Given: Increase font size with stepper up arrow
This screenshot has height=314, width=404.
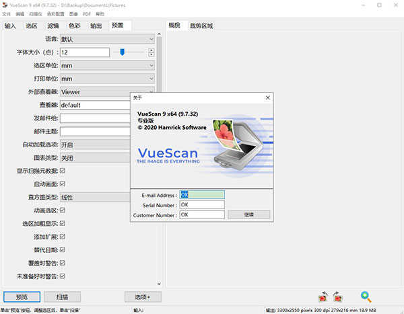Looking at the screenshot, I should click(x=151, y=50).
